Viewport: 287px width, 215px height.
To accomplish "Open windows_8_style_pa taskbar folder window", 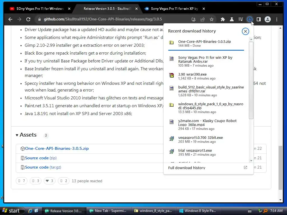I will point(153,211).
